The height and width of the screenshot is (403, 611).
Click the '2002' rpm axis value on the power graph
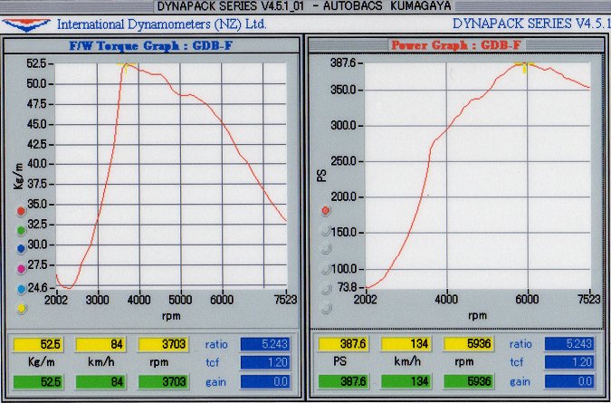(367, 300)
